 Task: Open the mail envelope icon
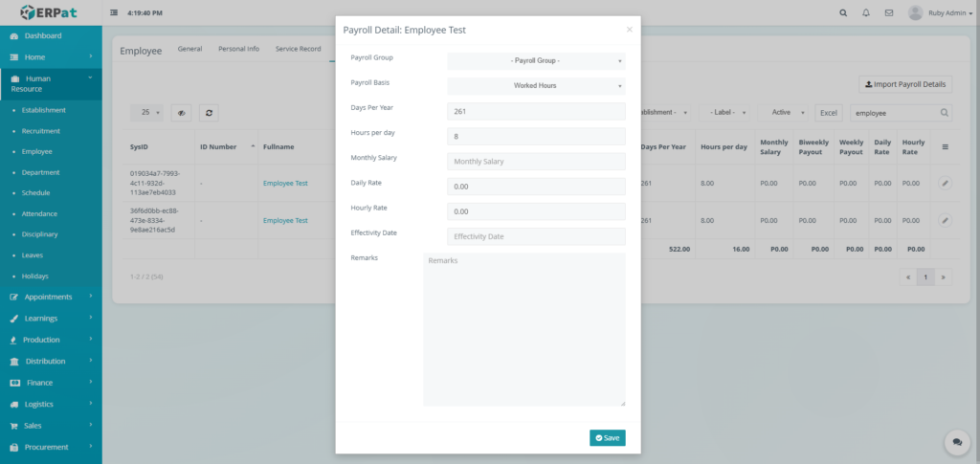(x=889, y=13)
